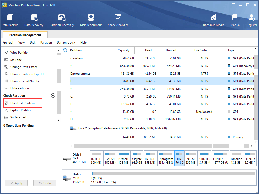The width and height of the screenshot is (259, 194).
Task: Click the partition list scroll-down arrow
Action: (x=256, y=142)
